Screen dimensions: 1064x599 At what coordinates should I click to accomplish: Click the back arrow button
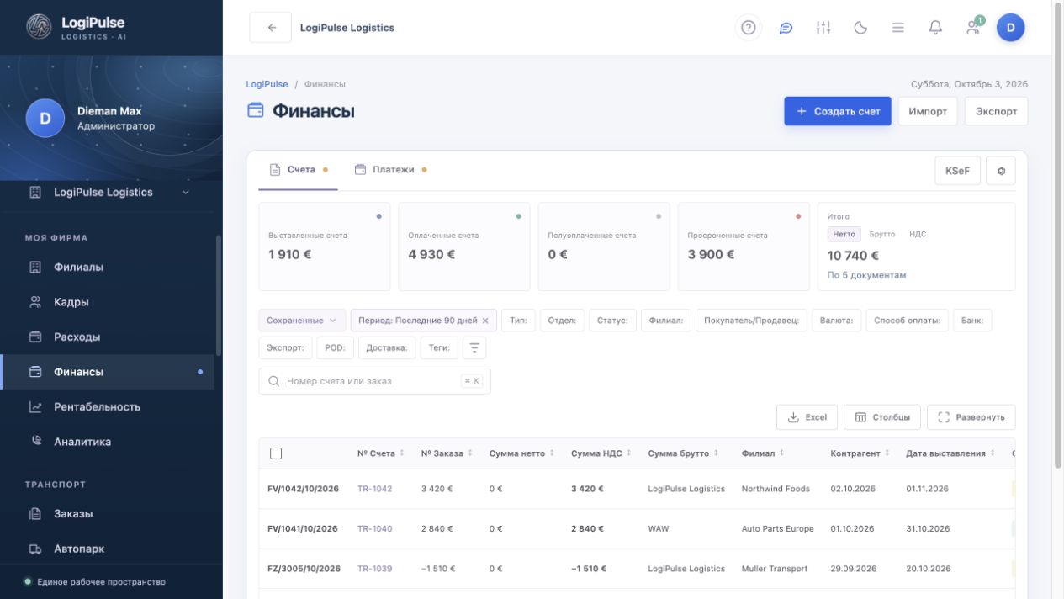tap(271, 28)
